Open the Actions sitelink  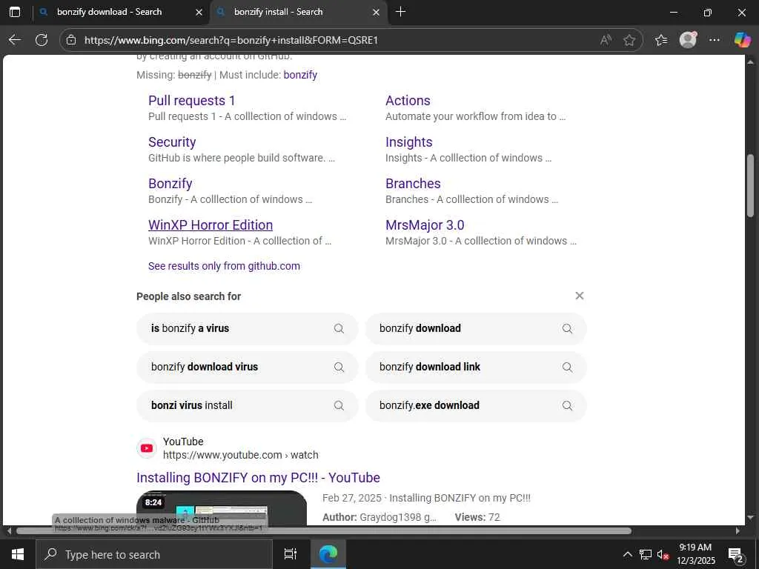coord(408,101)
